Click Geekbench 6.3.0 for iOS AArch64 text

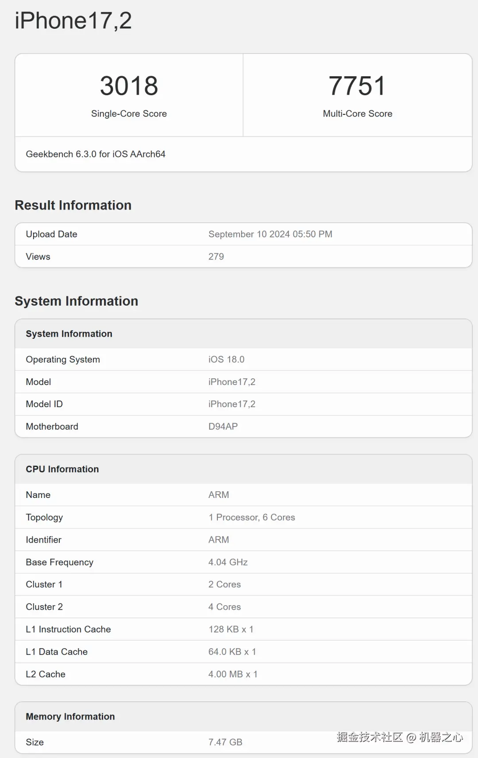(96, 154)
